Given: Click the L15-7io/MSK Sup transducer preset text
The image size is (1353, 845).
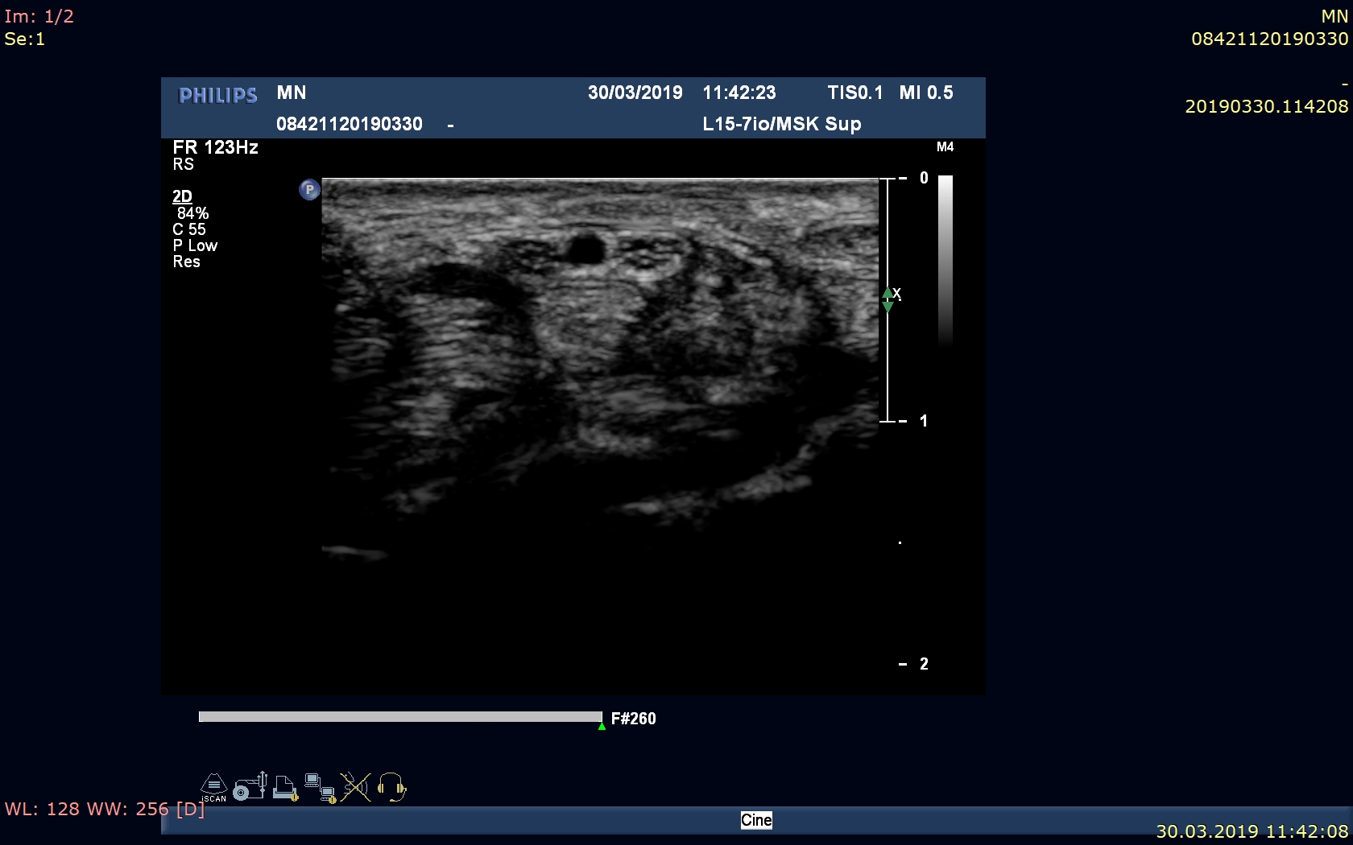Looking at the screenshot, I should coord(781,124).
